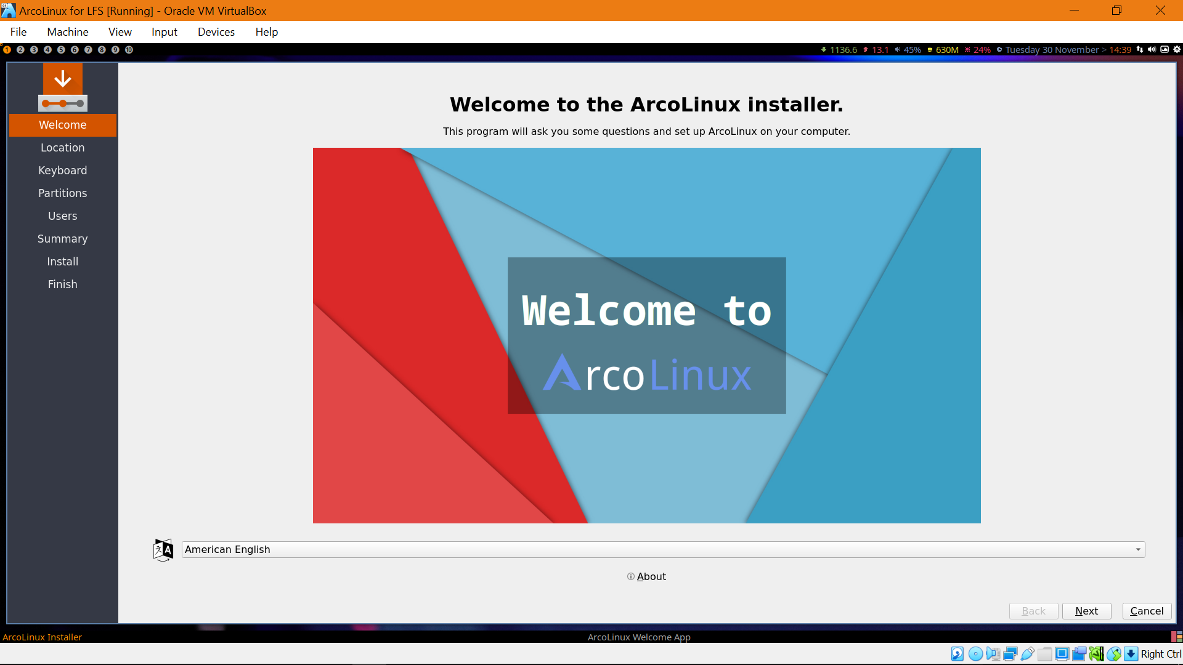Open the Devices menu
The height and width of the screenshot is (665, 1183).
(x=216, y=32)
